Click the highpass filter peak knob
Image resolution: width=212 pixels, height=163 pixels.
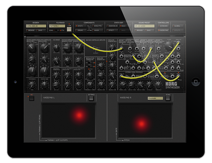(x=67, y=61)
